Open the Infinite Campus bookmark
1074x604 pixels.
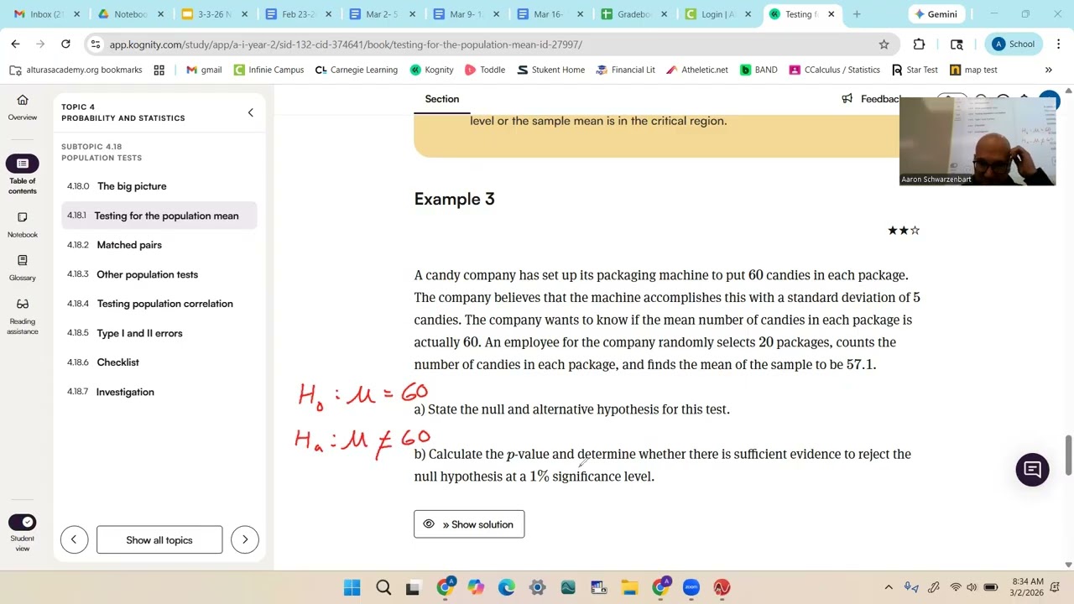(268, 70)
